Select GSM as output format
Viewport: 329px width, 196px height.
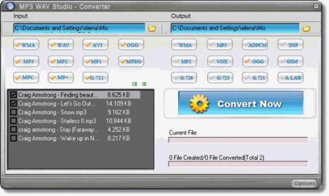(290, 61)
